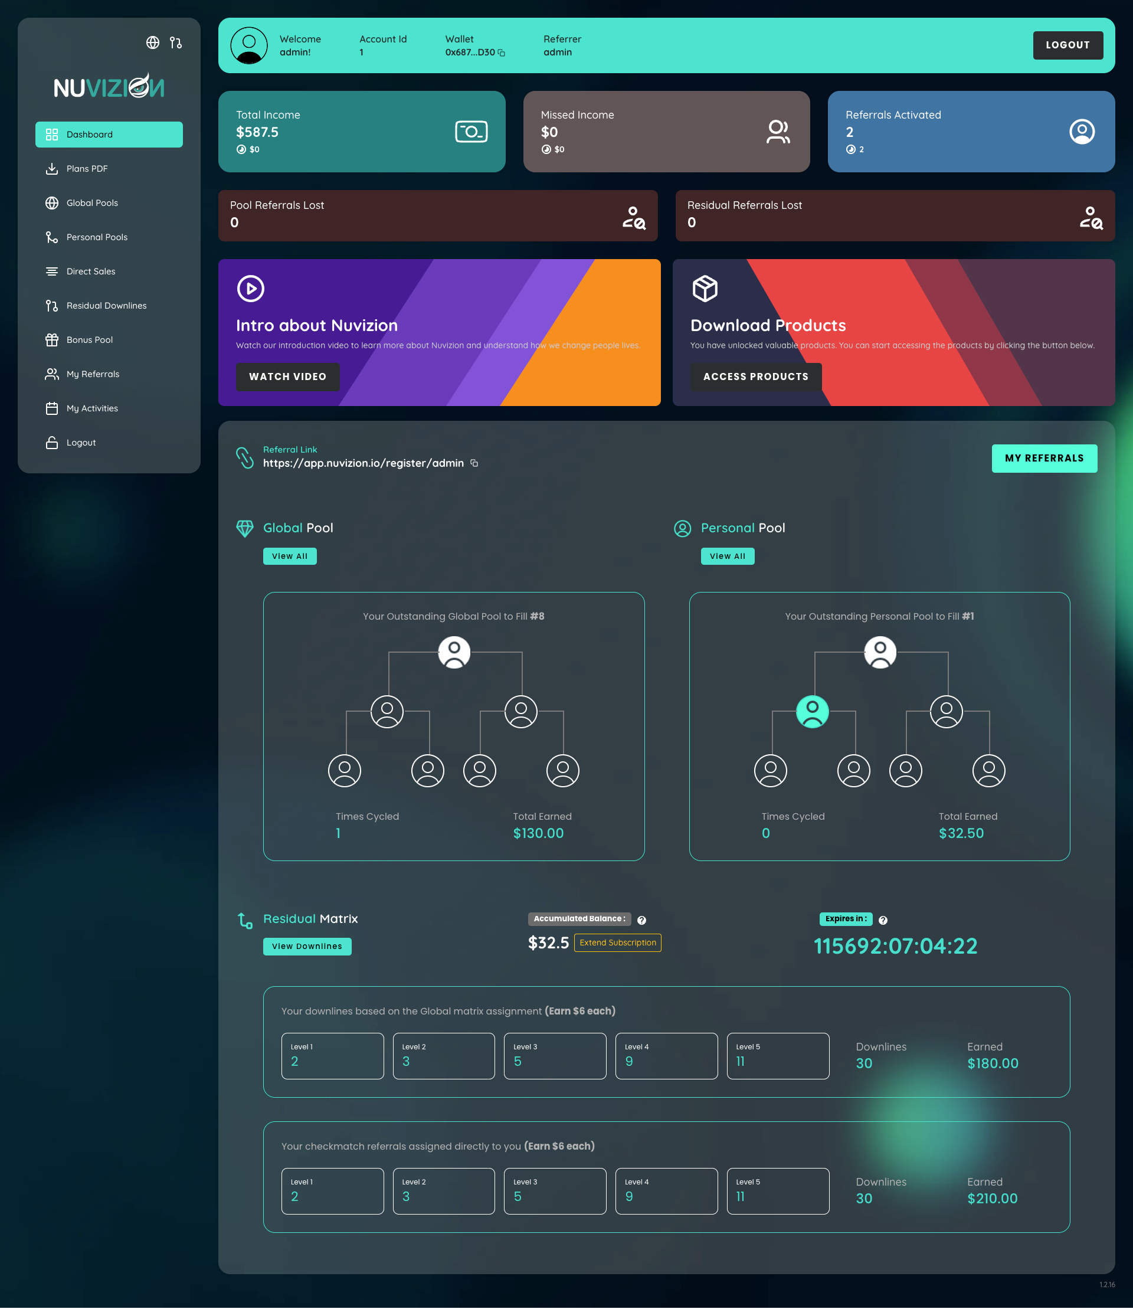Click the Total Income cash icon
1133x1309 pixels.
click(471, 131)
